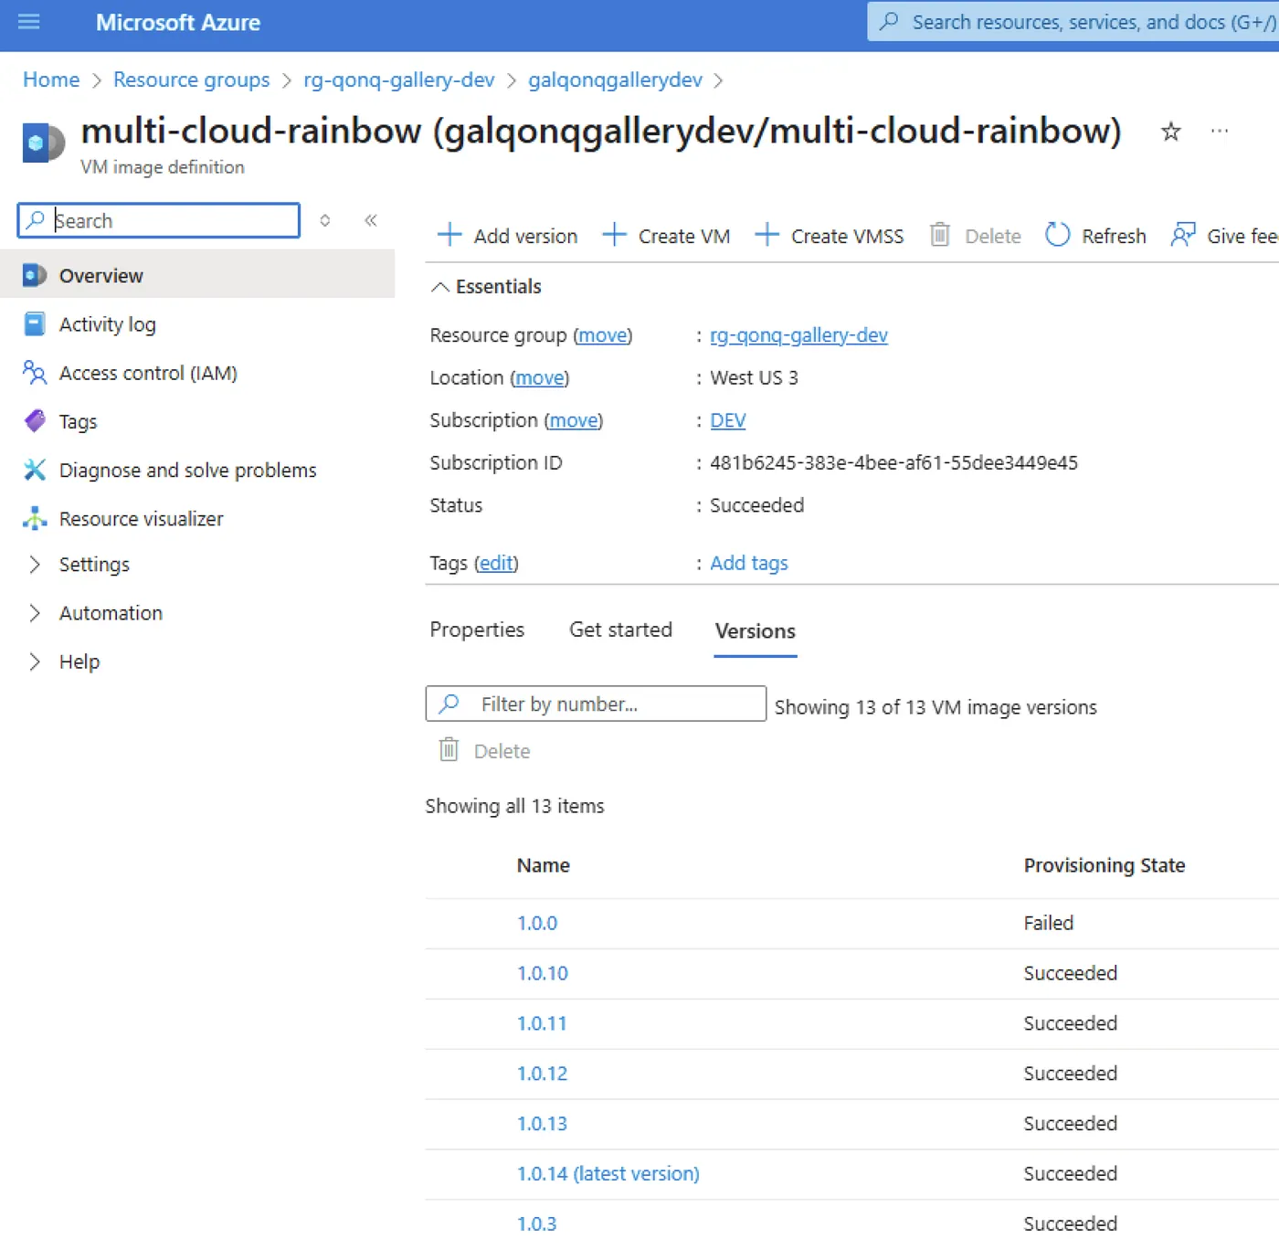Click the Filter by number field

(596, 704)
